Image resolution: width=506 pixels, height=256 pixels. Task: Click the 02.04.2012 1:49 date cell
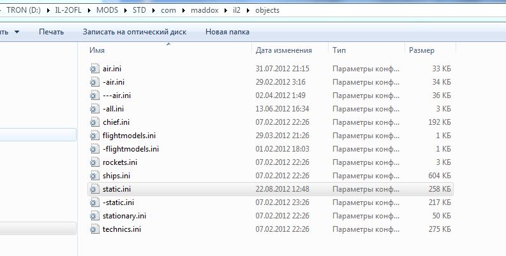coord(280,96)
